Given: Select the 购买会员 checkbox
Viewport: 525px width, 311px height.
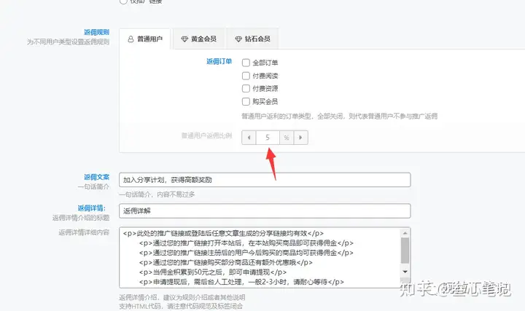Looking at the screenshot, I should coord(246,102).
